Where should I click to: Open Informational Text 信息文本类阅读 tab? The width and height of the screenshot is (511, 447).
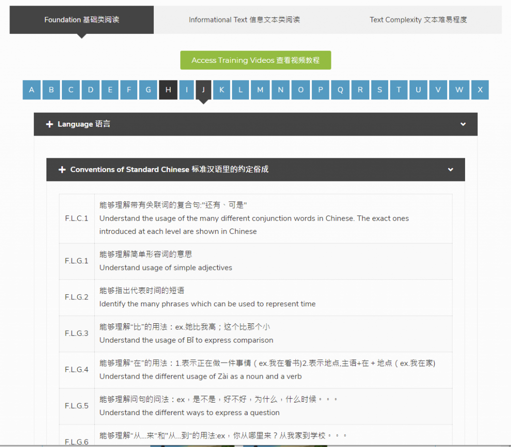pos(245,19)
